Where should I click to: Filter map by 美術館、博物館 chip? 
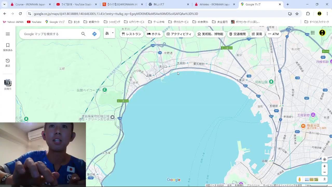[210, 34]
